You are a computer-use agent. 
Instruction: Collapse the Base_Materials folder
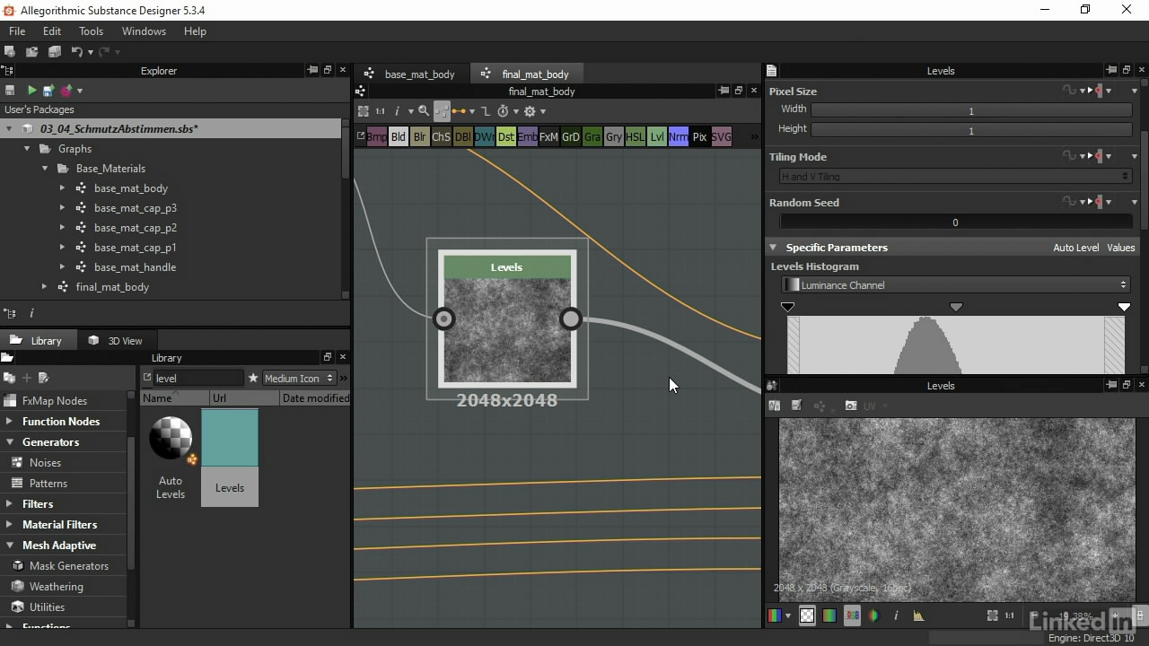tap(45, 169)
